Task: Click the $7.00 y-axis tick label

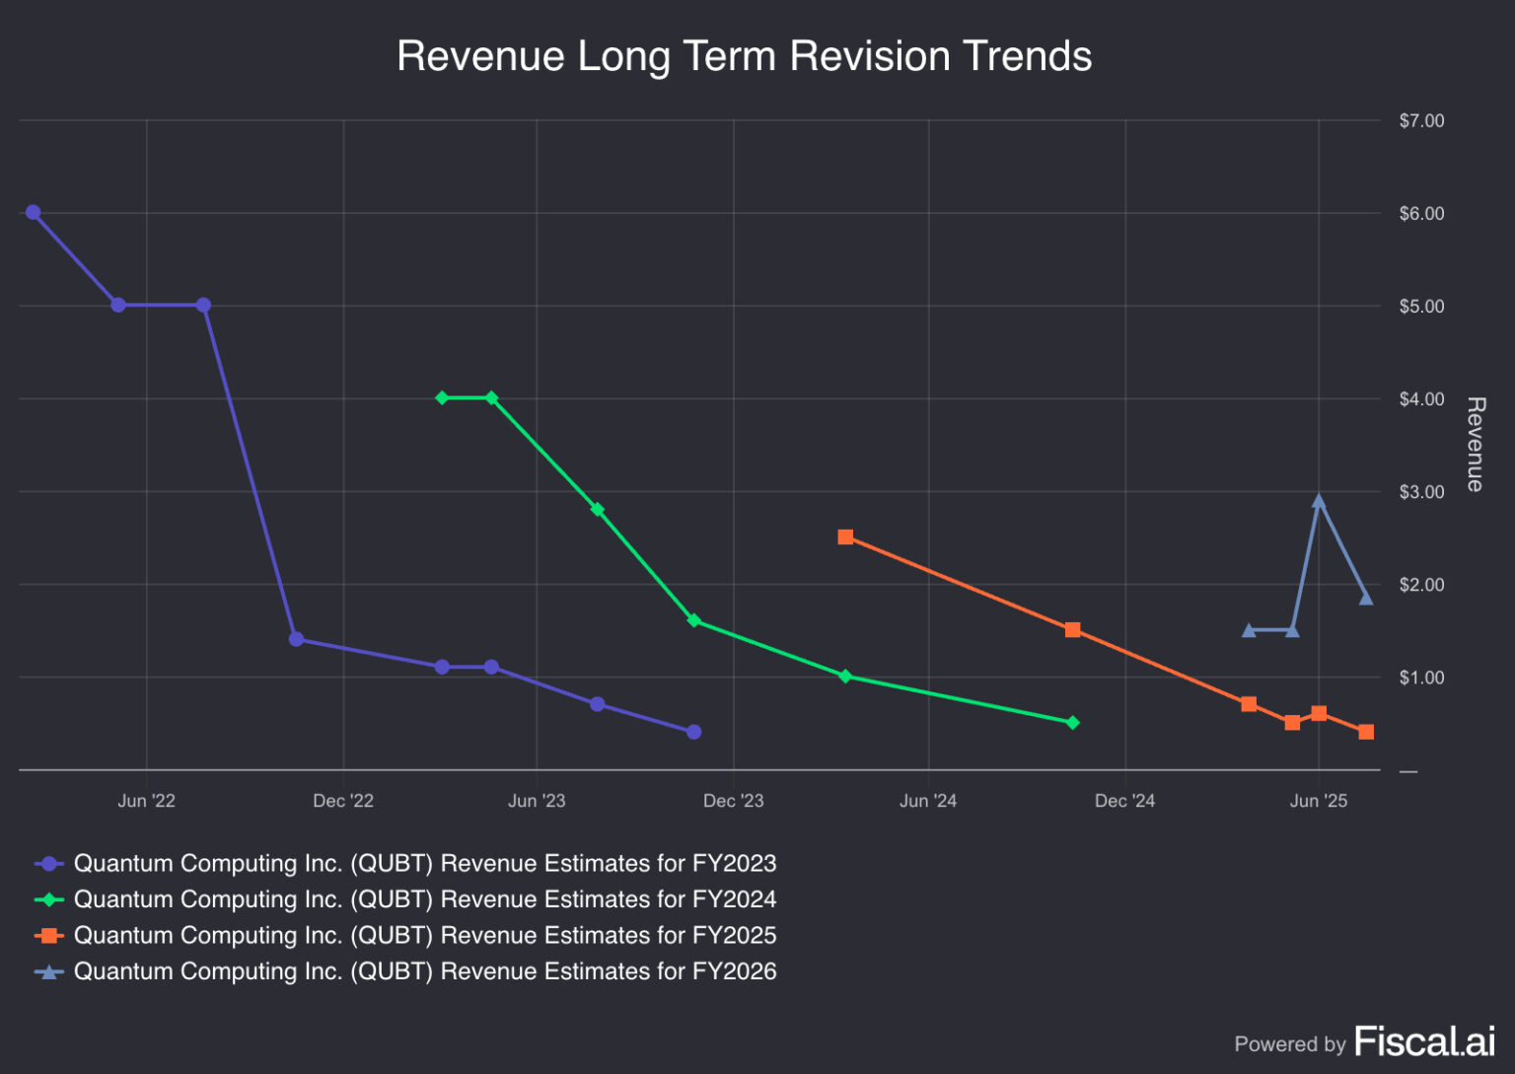Action: (1421, 121)
